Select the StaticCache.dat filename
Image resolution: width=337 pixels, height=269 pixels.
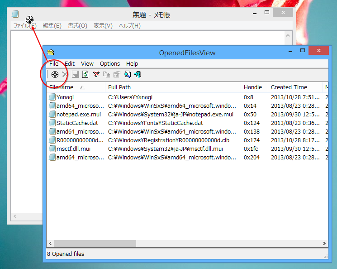click(77, 123)
